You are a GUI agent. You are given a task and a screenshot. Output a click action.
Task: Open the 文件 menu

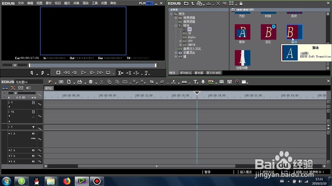coord(21,3)
